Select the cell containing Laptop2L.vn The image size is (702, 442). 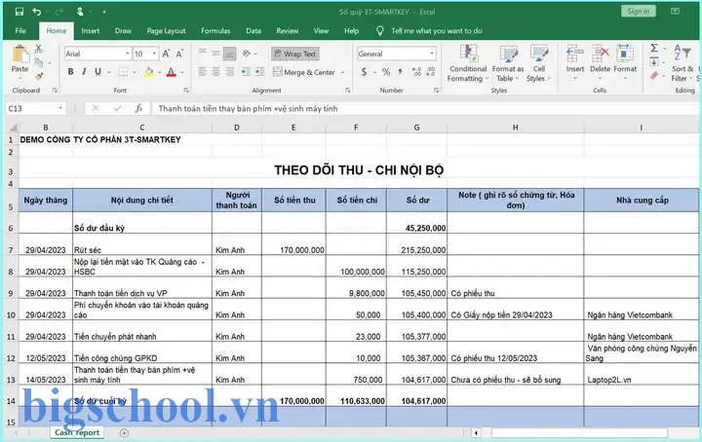(642, 375)
